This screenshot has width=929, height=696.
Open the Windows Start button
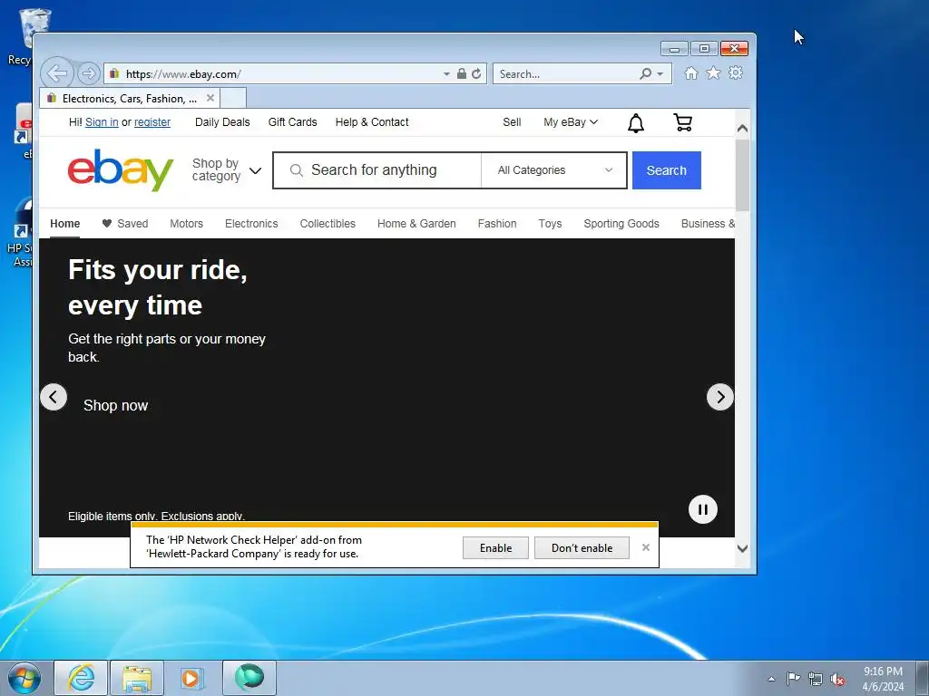24,678
